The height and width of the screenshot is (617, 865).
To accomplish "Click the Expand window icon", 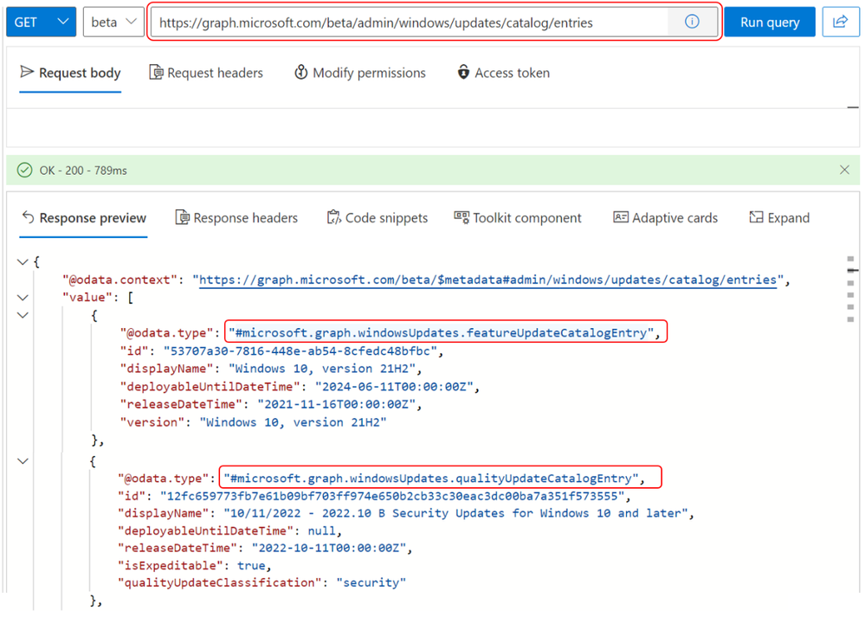I will pos(756,217).
